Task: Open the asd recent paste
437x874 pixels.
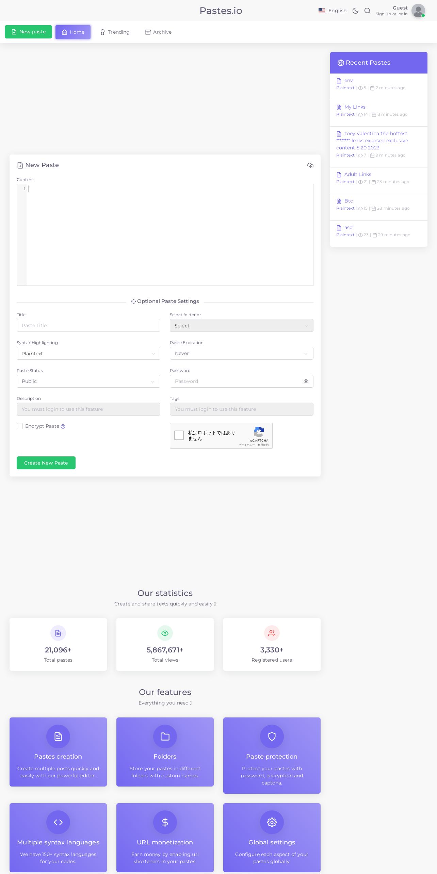Action: [x=349, y=227]
